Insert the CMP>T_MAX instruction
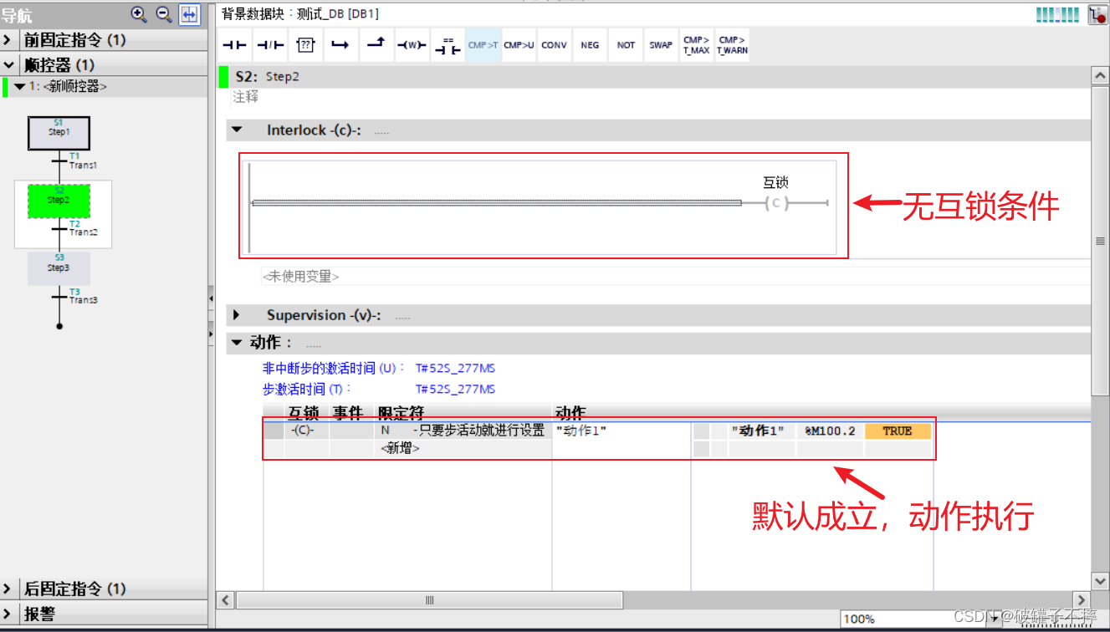This screenshot has height=632, width=1110. point(696,45)
